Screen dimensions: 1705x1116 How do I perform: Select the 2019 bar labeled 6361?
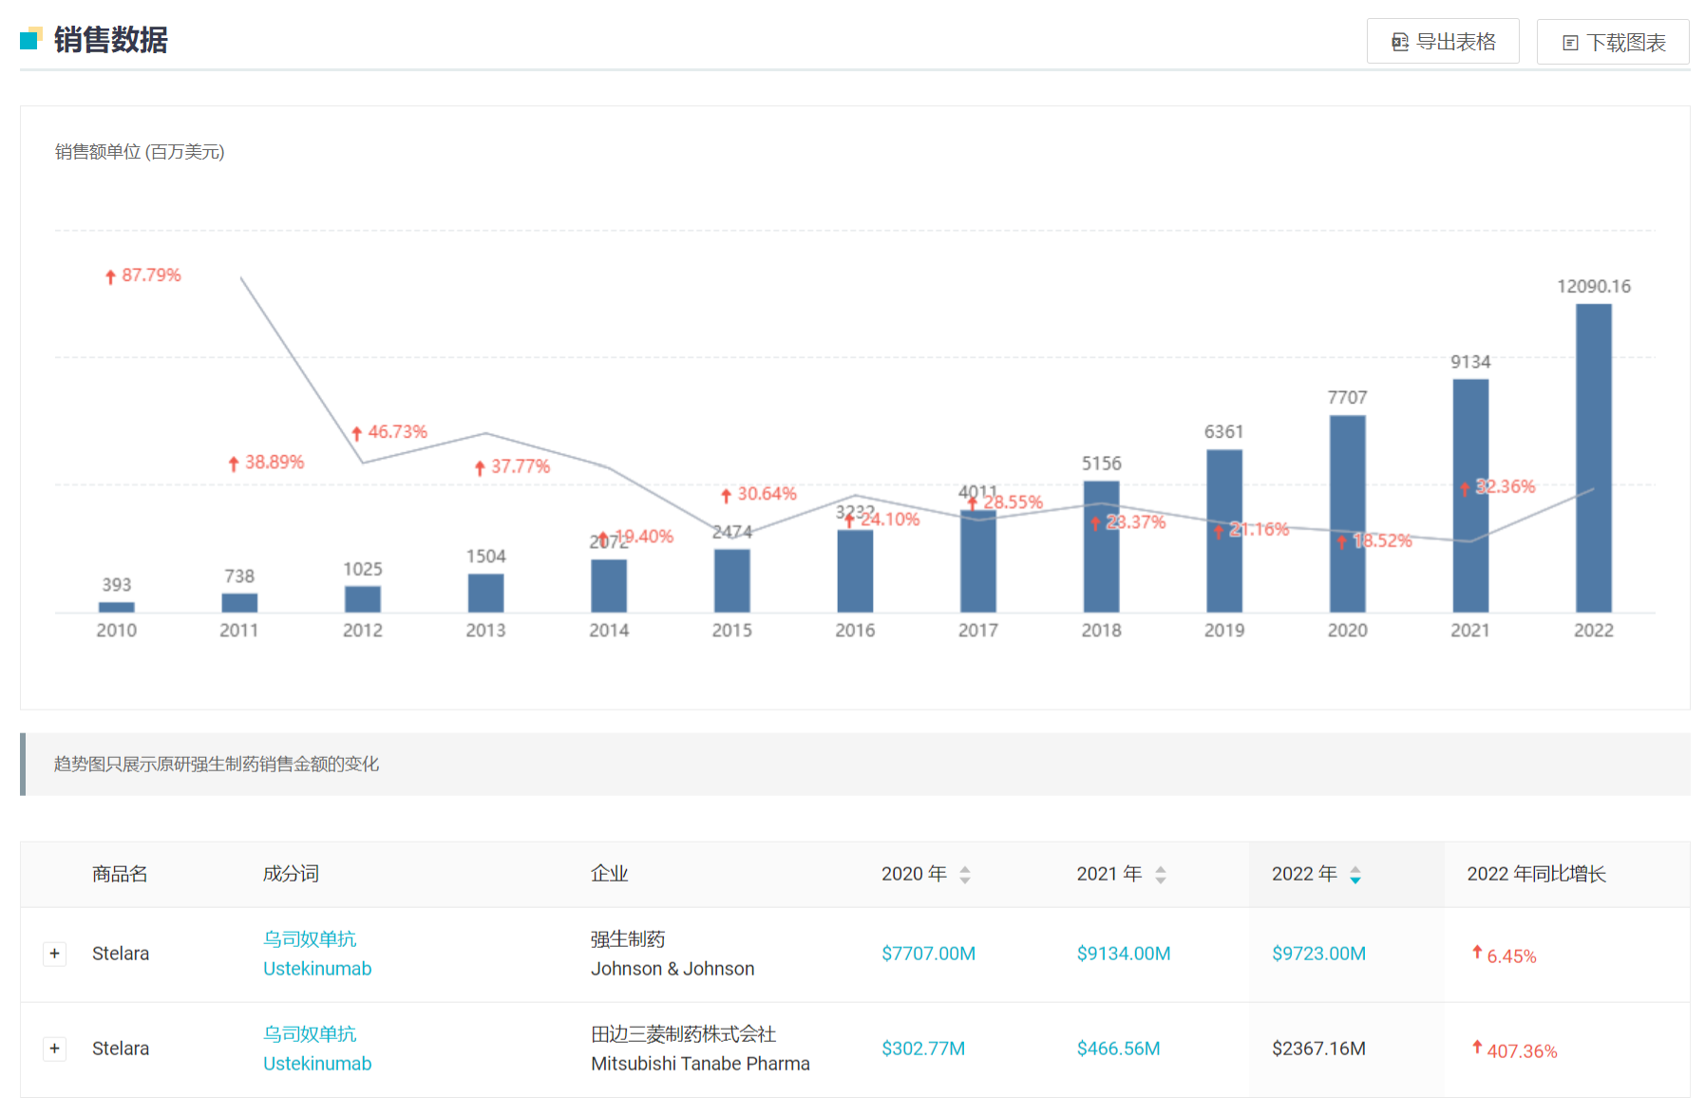click(1223, 531)
